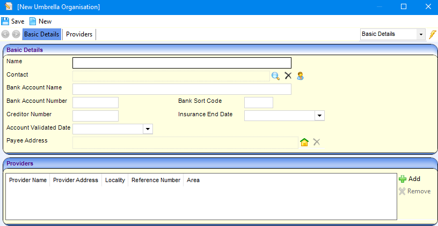Click the person icon beside Contact
The image size is (438, 226).
[300, 76]
